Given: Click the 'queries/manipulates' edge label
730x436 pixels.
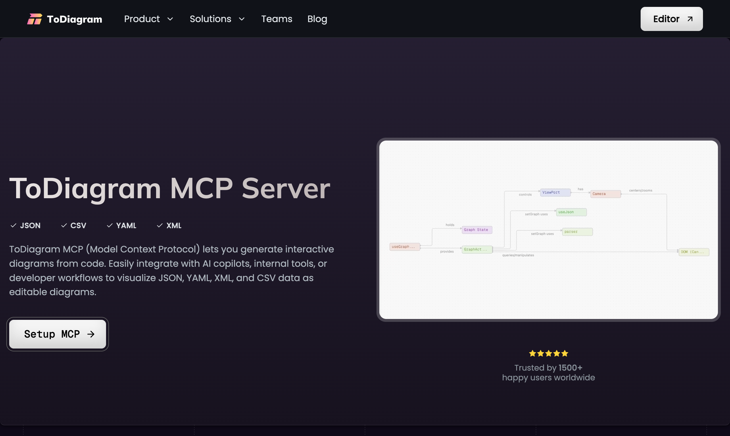Looking at the screenshot, I should [x=518, y=255].
